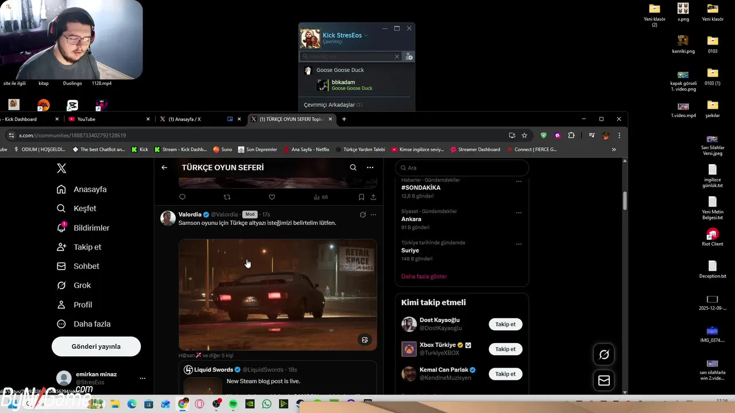Open Ana Sayfa - Netflix bookmark

click(305, 150)
